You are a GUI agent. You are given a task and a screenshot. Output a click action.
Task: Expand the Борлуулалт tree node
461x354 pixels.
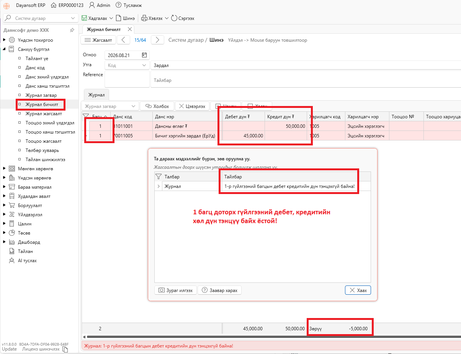click(x=4, y=205)
